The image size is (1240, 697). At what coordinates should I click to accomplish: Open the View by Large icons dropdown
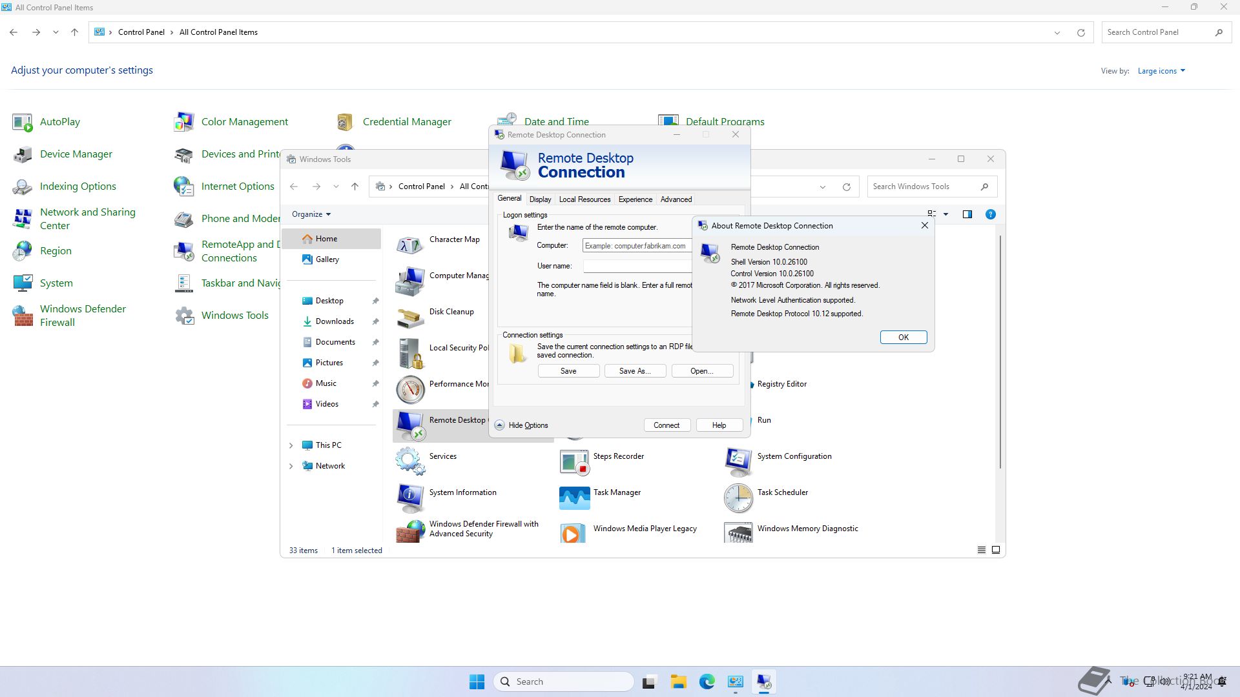[1161, 71]
